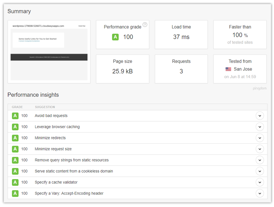Click the 'on Jun 8 at 14:59' timestamp
This screenshot has width=274, height=207.
pos(240,77)
